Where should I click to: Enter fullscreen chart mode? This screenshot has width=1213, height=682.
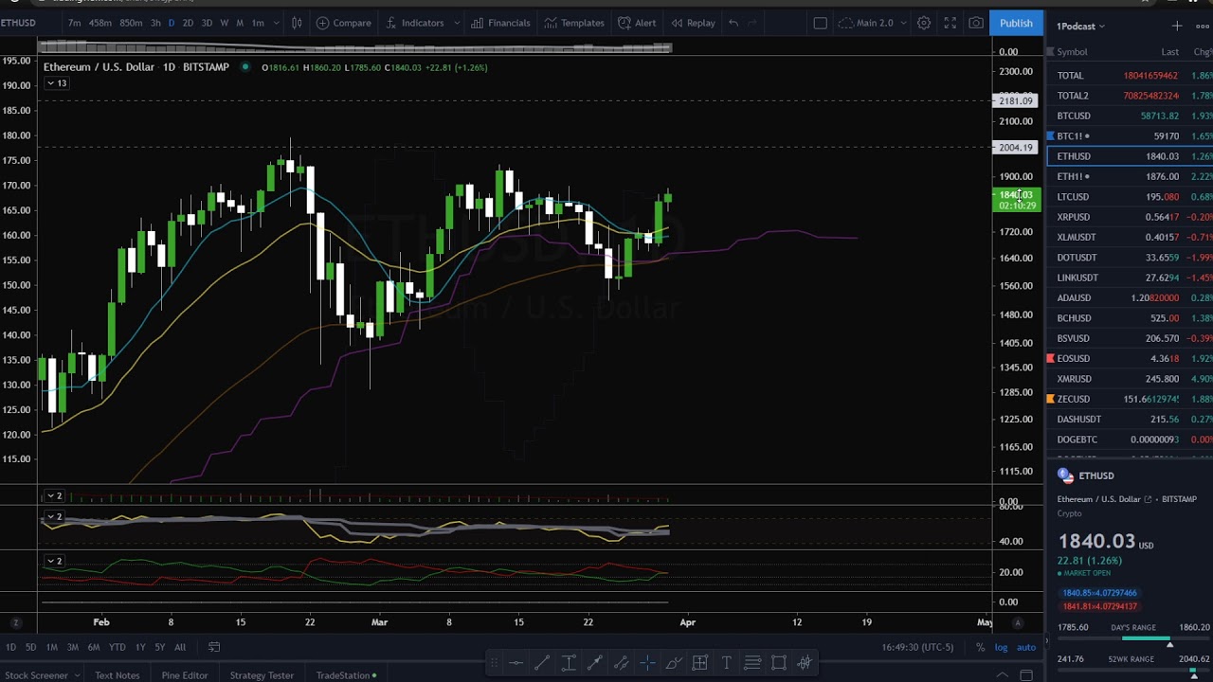pyautogui.click(x=950, y=23)
